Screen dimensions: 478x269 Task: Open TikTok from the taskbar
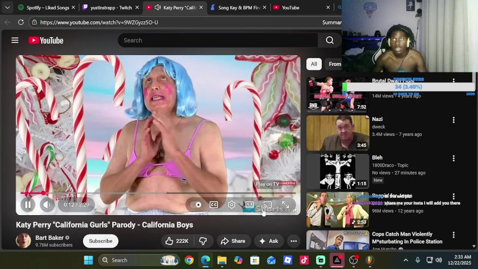point(304,260)
